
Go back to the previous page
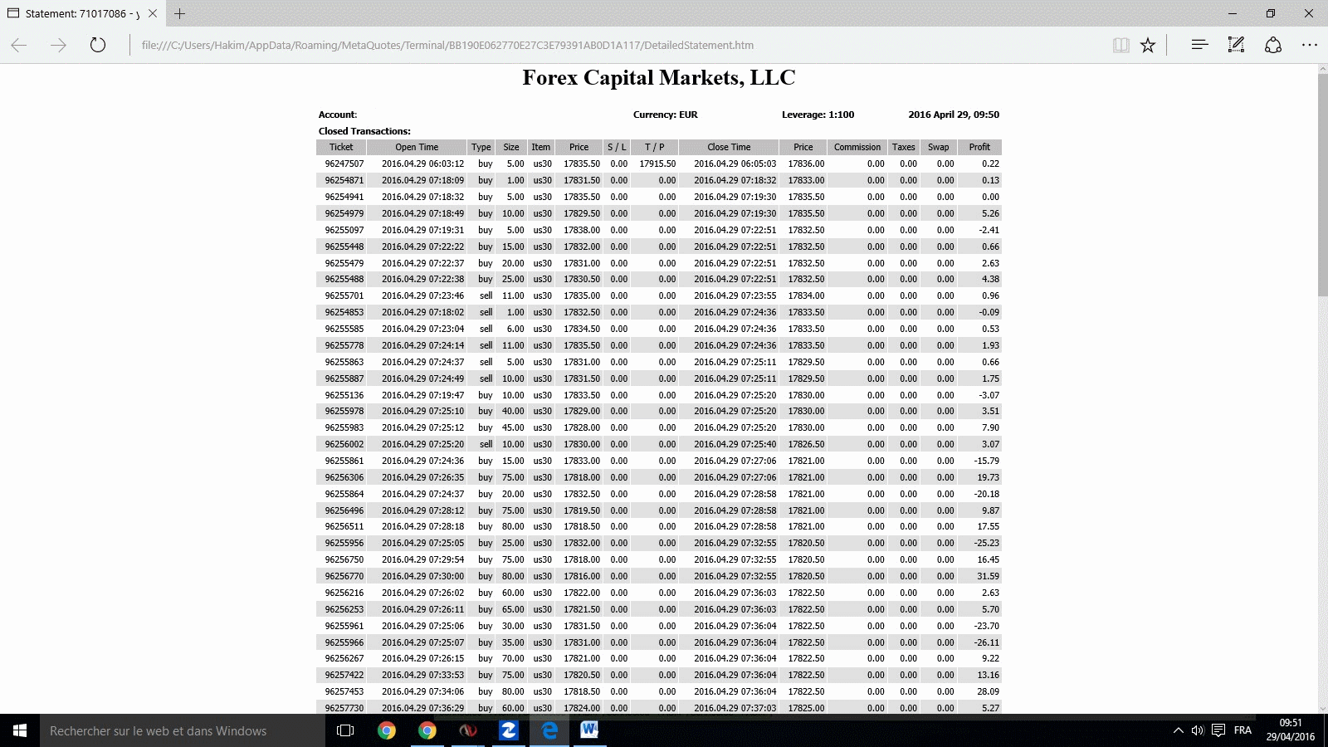[19, 46]
